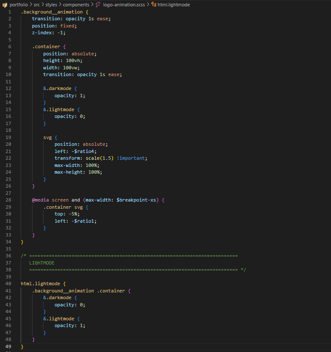Click line number 1 in the gutter
331x352 pixels.
9,12
